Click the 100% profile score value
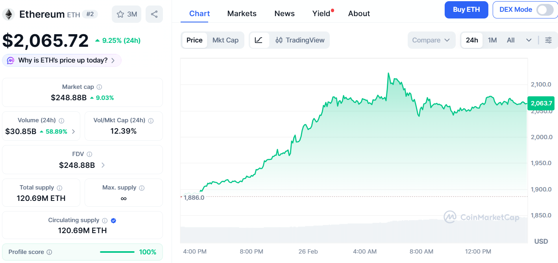The height and width of the screenshot is (263, 558). [x=148, y=252]
